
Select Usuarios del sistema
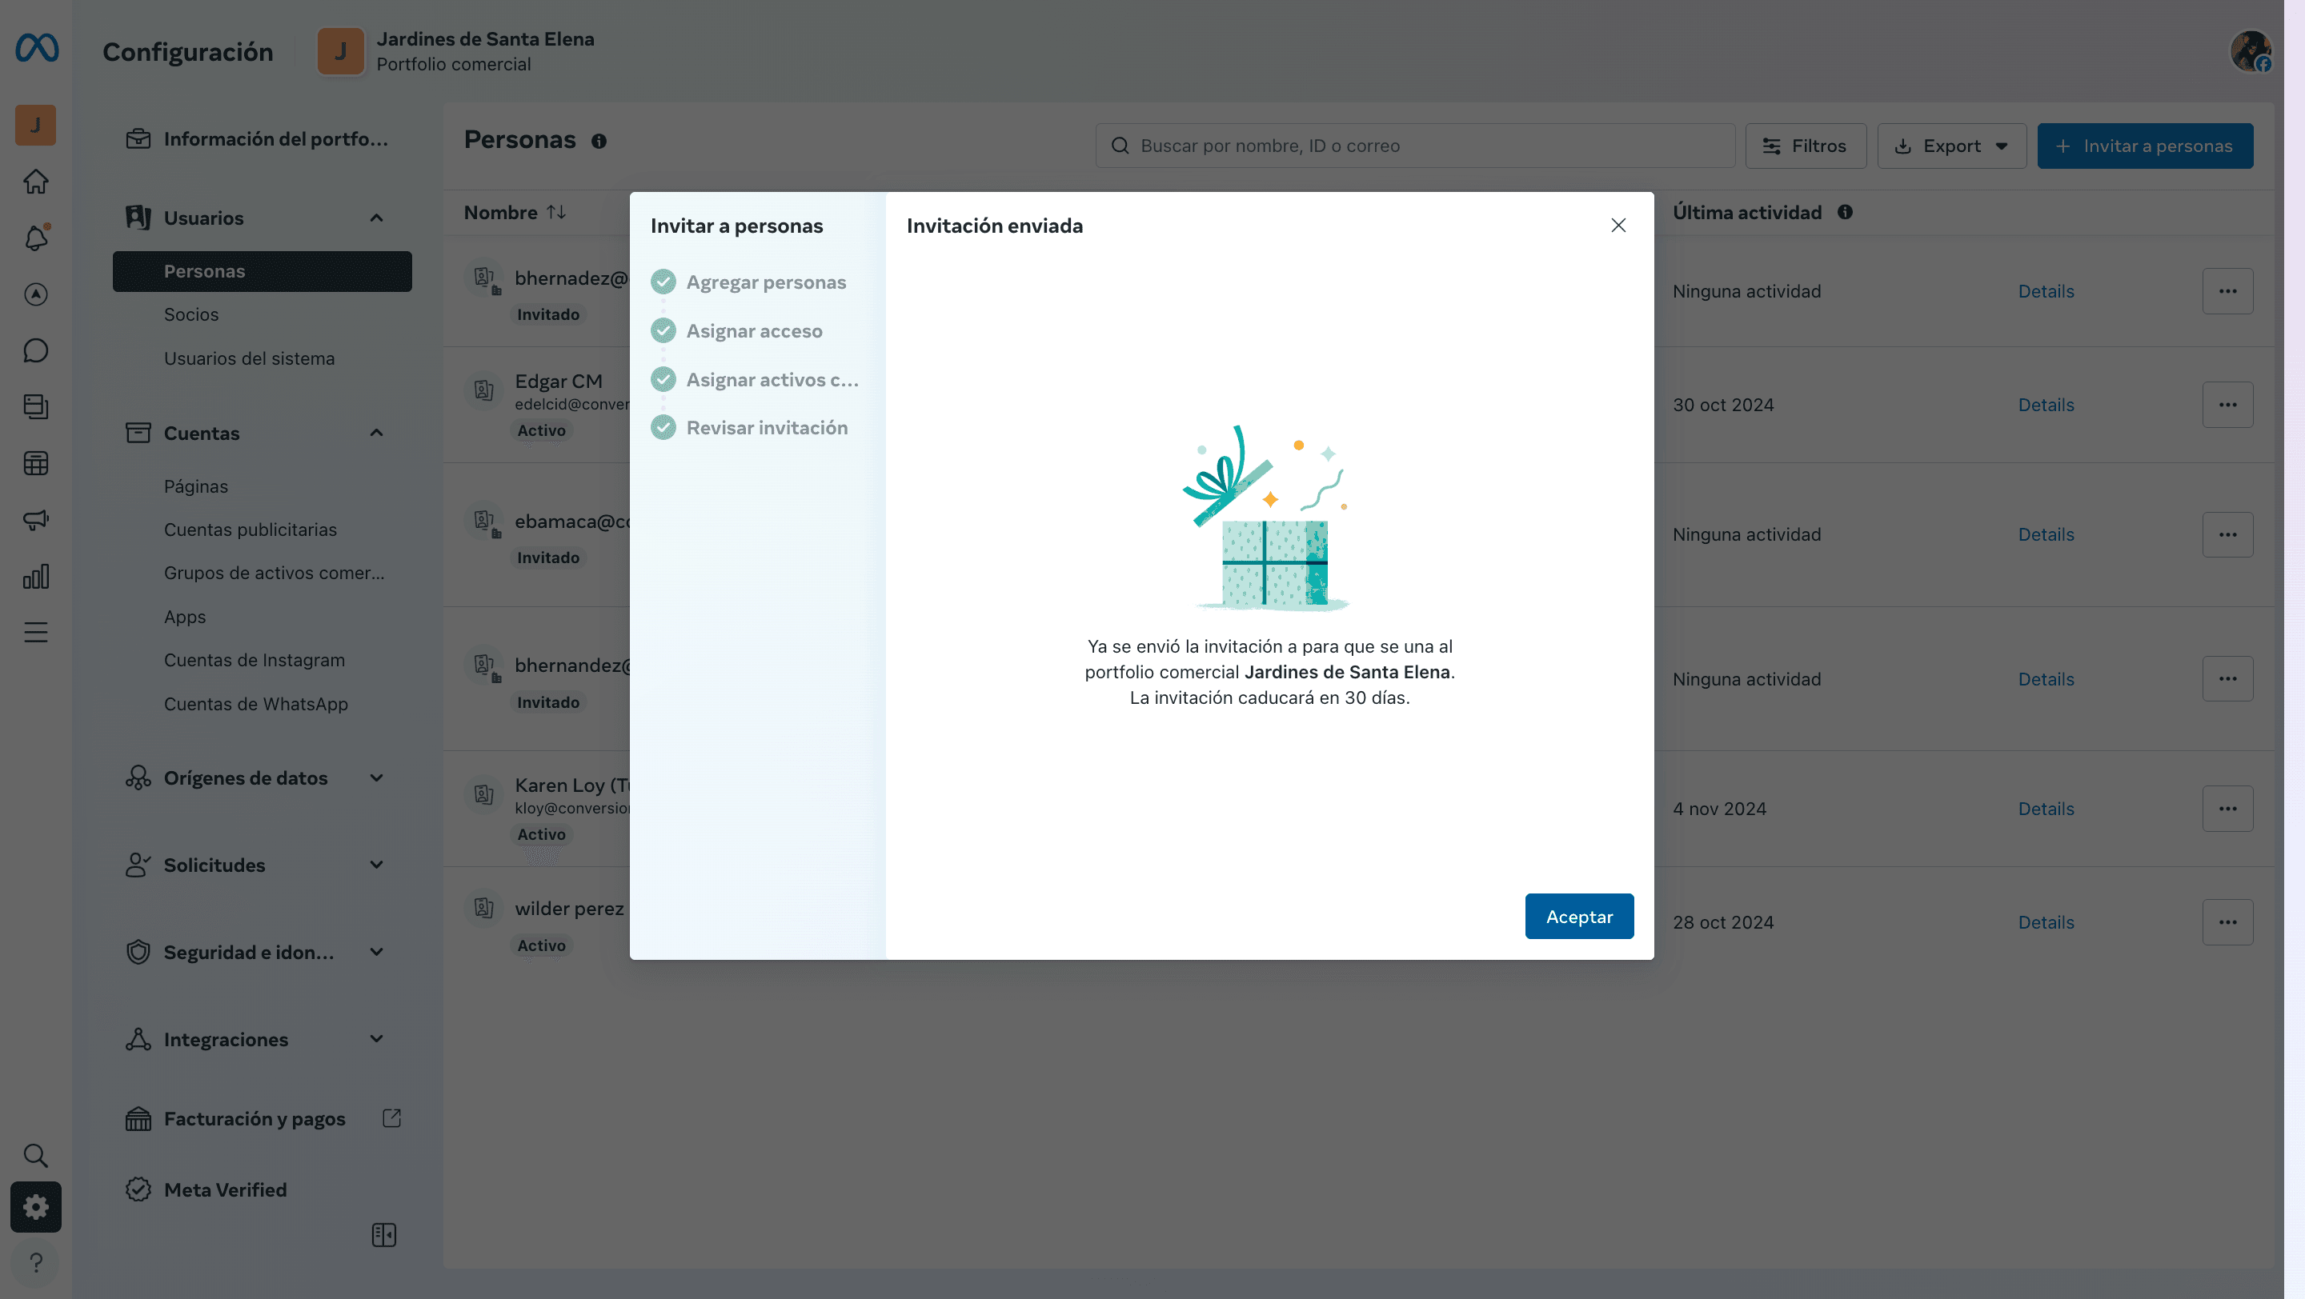250,358
